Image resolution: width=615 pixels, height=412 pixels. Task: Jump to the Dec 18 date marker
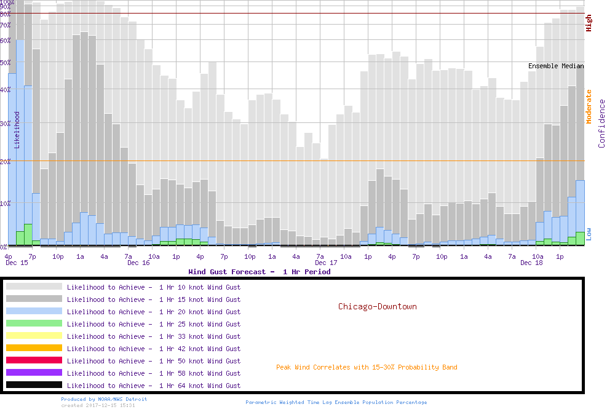click(531, 263)
